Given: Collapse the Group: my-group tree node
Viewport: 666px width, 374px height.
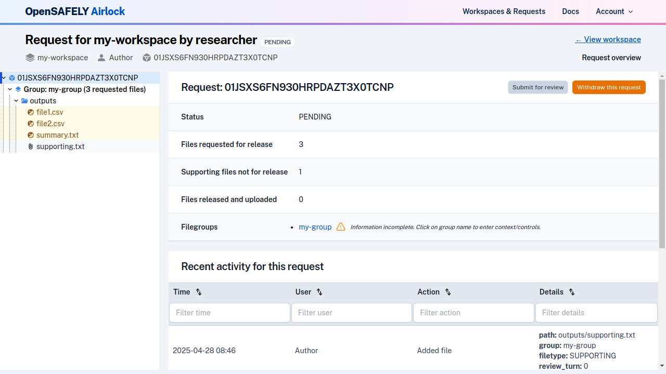Looking at the screenshot, I should tap(9, 89).
